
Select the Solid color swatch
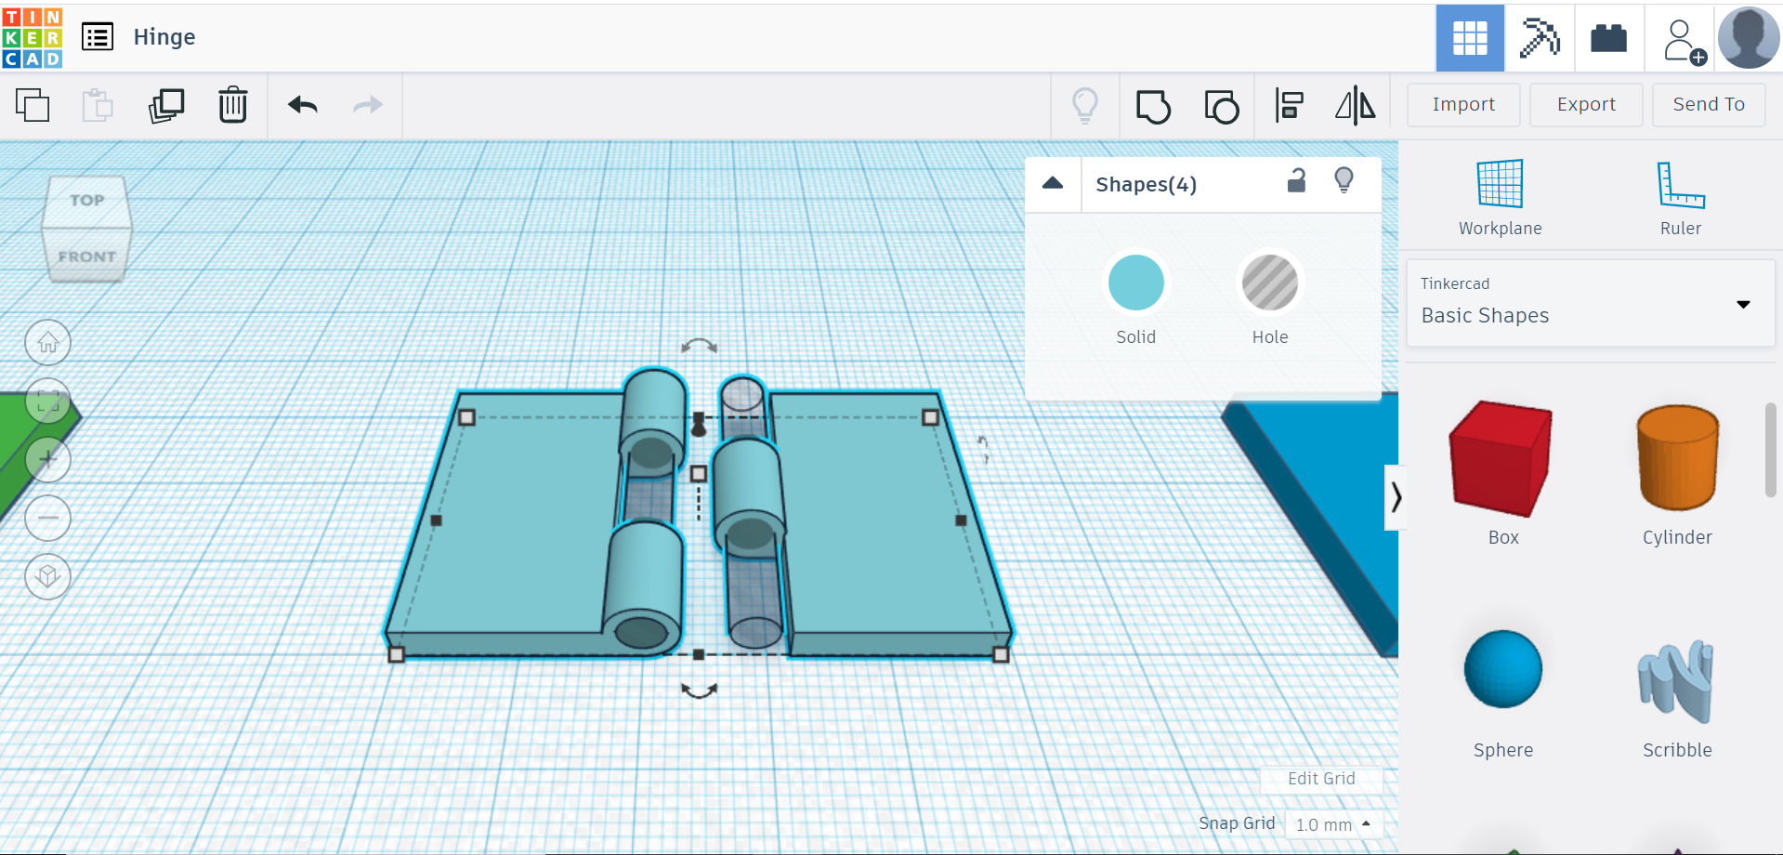click(1134, 282)
